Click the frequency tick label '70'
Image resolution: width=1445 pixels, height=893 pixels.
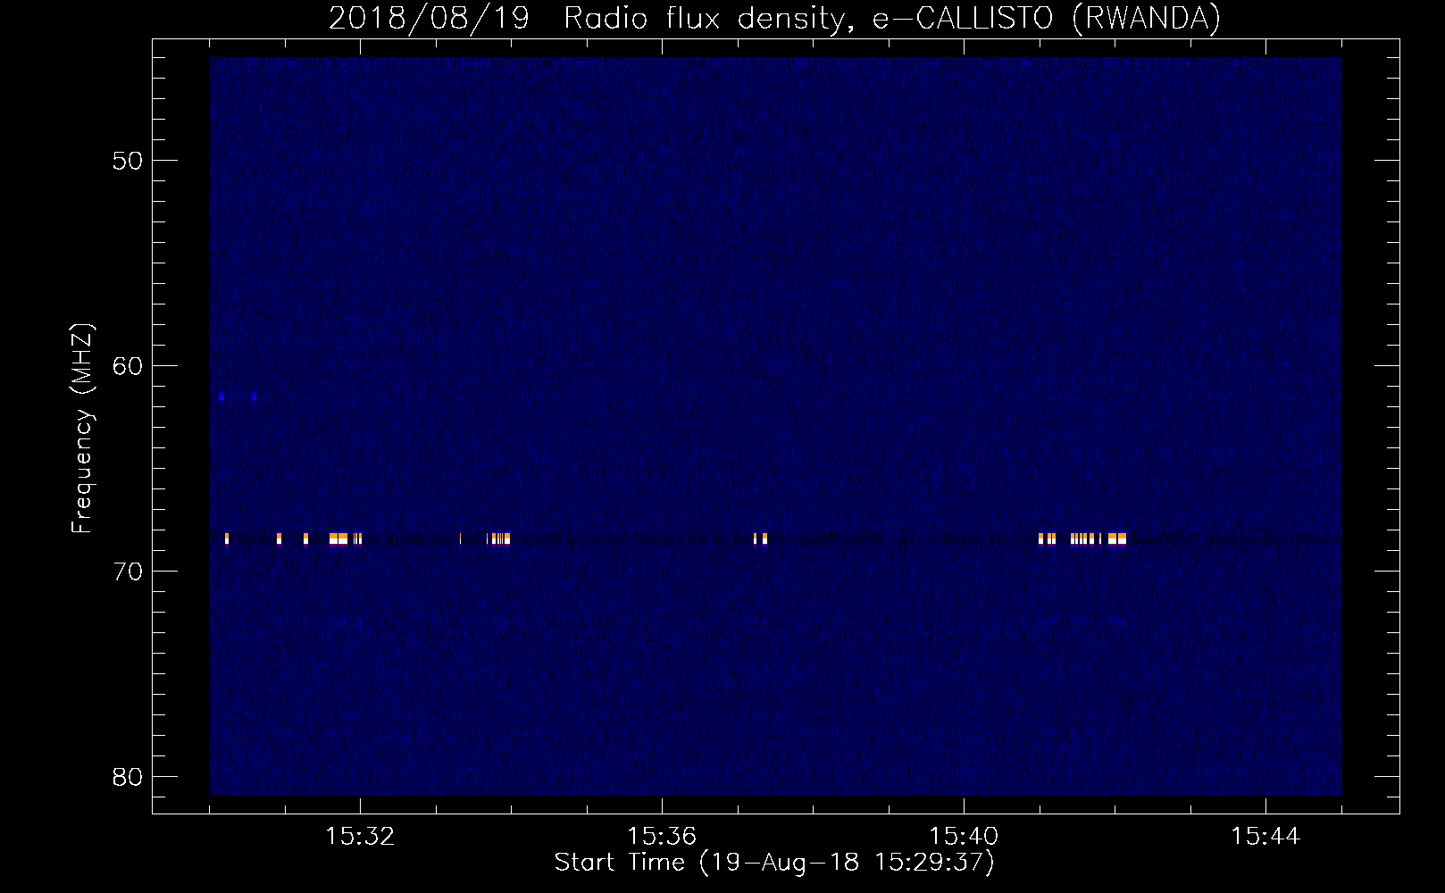point(128,572)
